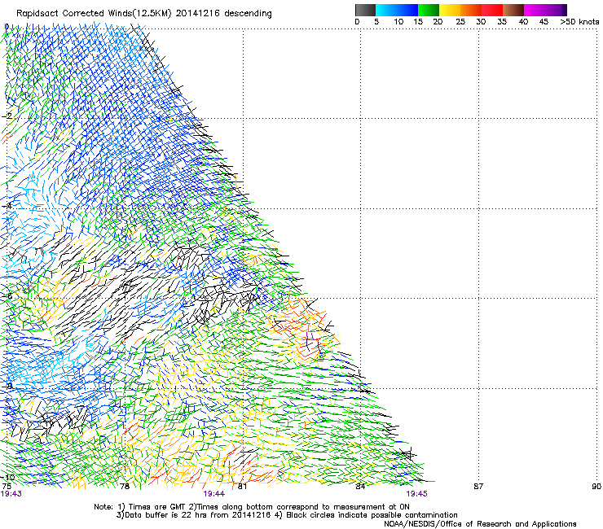Click the purple '19:45' time label

[x=416, y=494]
